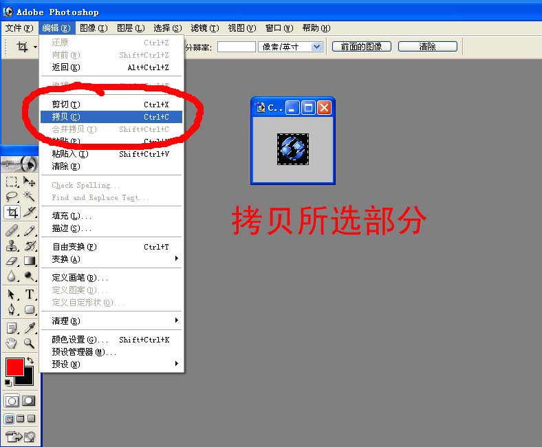
Task: Select the Dodge tool
Action: click(29, 276)
